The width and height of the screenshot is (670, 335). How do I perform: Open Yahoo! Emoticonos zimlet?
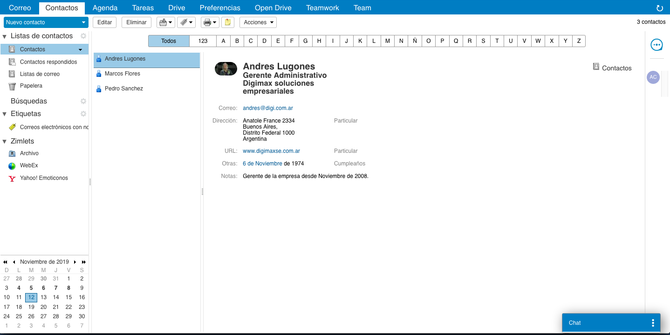tap(44, 178)
